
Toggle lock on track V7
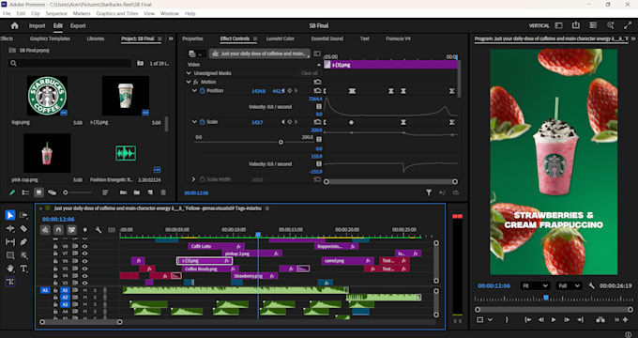pyautogui.click(x=55, y=253)
